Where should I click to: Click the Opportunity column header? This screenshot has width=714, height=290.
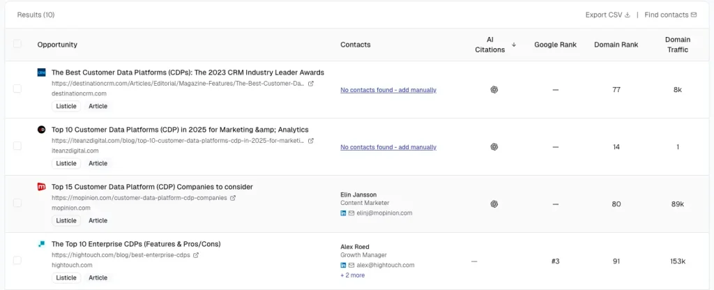click(x=57, y=45)
